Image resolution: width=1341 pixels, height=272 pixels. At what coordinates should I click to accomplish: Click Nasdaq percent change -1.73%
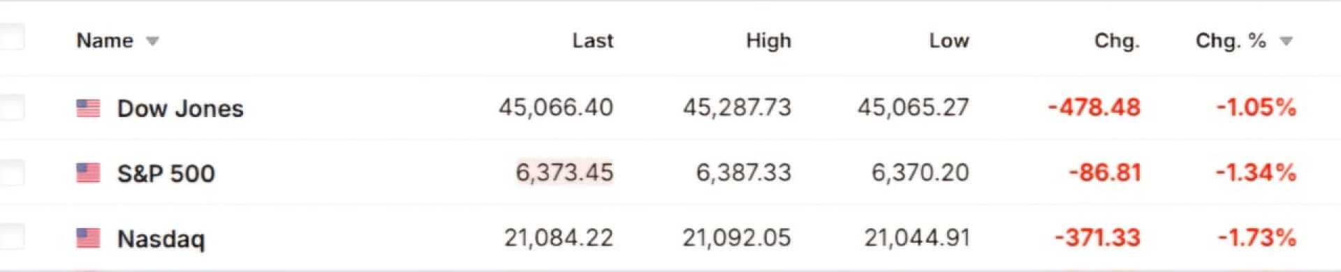pos(1256,238)
